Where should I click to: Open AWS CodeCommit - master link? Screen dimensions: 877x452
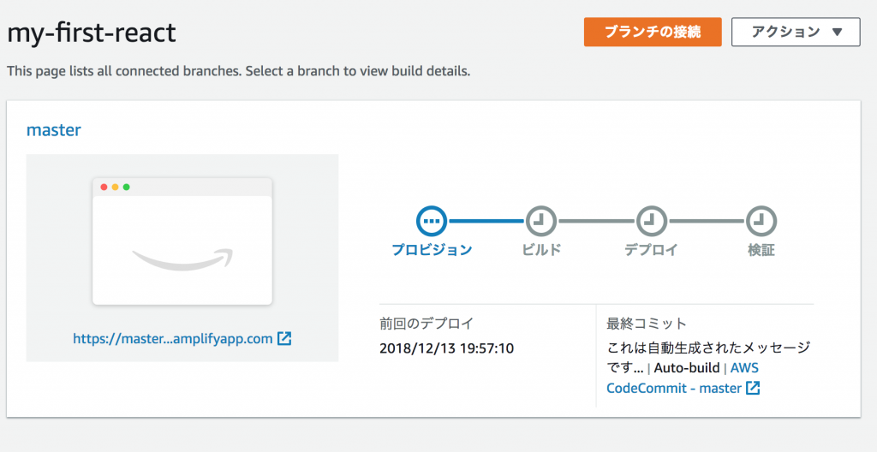click(683, 378)
